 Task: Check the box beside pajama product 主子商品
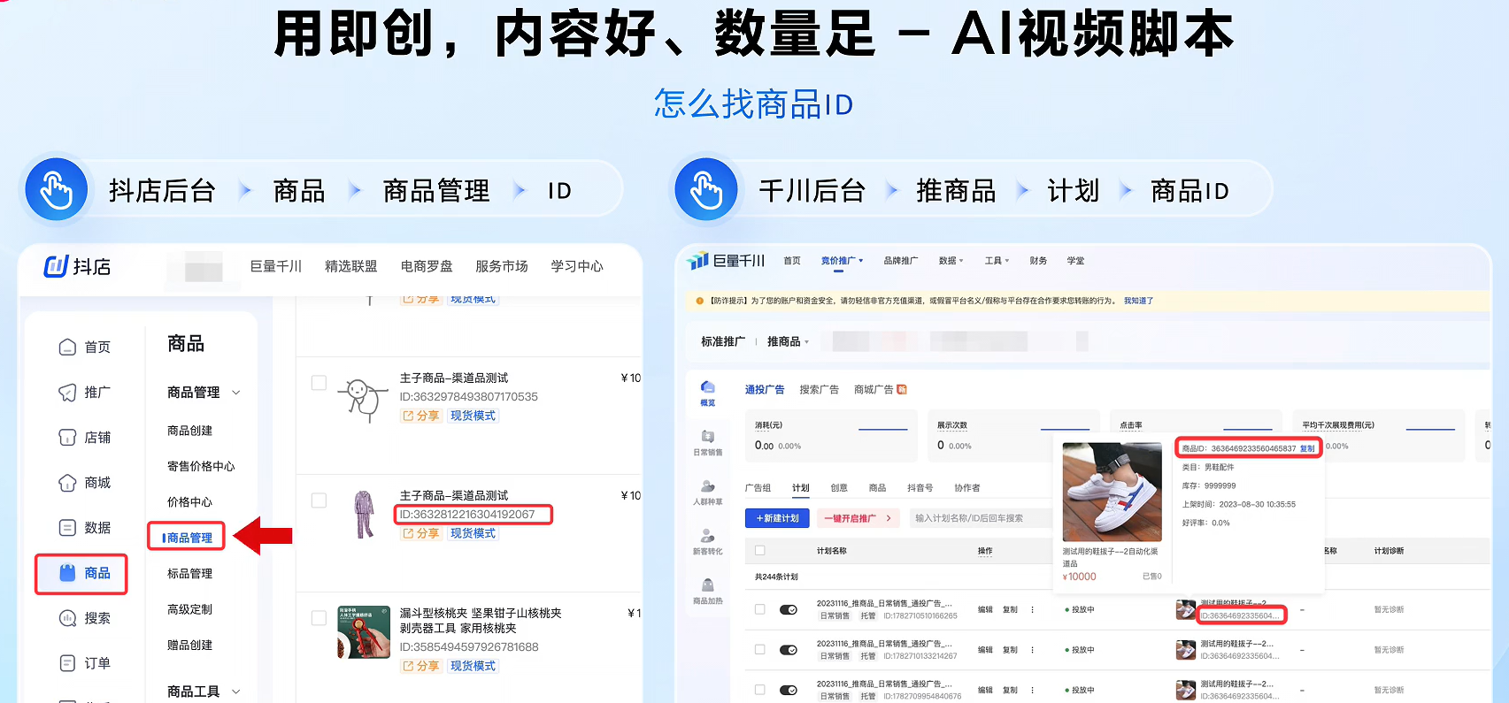coord(319,501)
